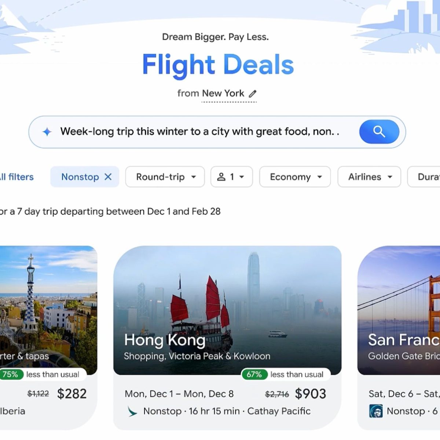Open the Airlines filter dropdown
The image size is (440, 440).
[x=369, y=177]
